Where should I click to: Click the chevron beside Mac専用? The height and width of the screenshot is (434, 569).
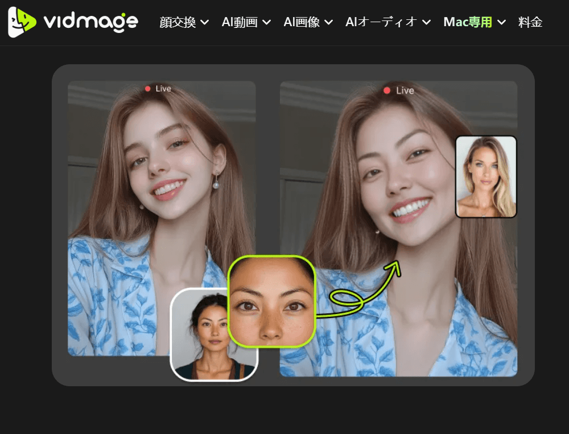coord(501,23)
